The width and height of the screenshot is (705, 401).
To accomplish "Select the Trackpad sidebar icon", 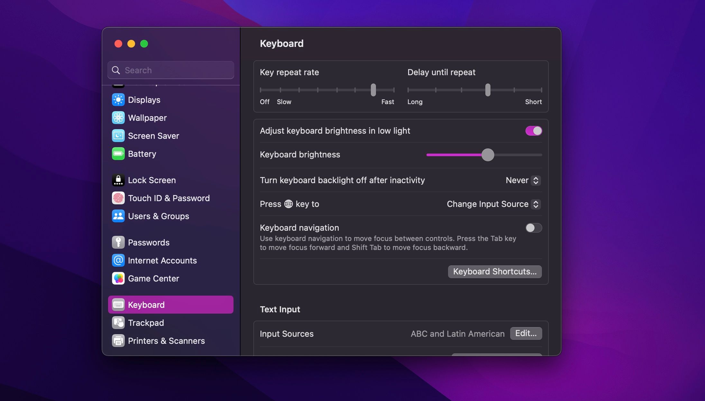I will [x=118, y=323].
